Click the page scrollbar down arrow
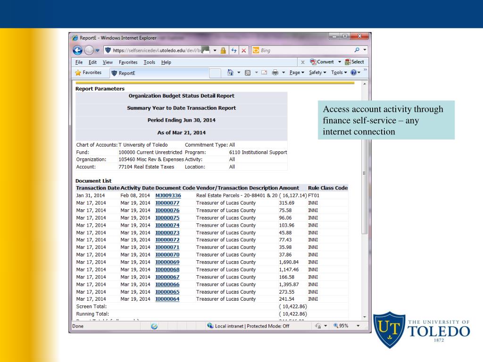Image resolution: width=483 pixels, height=362 pixels. point(365,317)
